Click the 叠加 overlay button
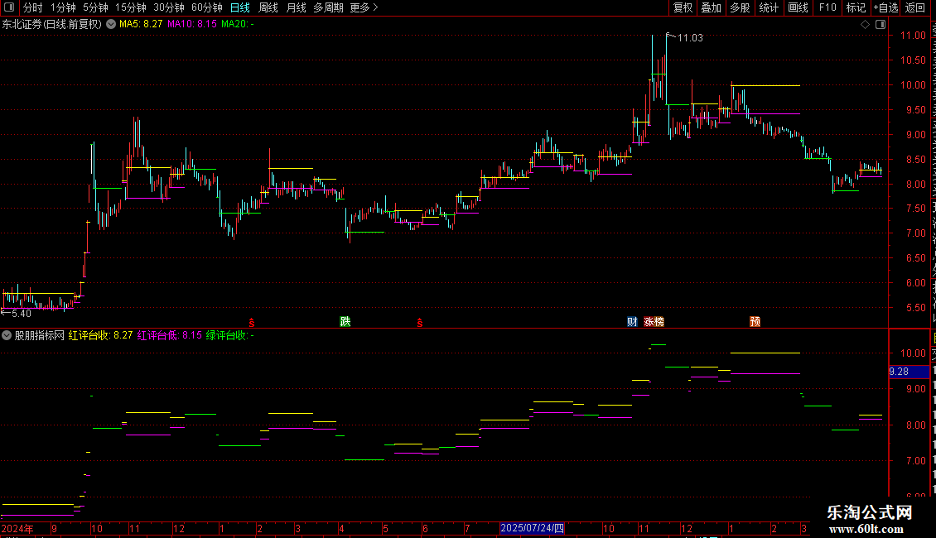936x538 pixels. click(711, 7)
